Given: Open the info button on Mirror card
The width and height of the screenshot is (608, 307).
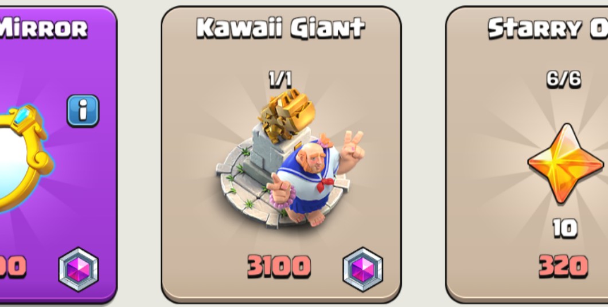Looking at the screenshot, I should [x=83, y=111].
